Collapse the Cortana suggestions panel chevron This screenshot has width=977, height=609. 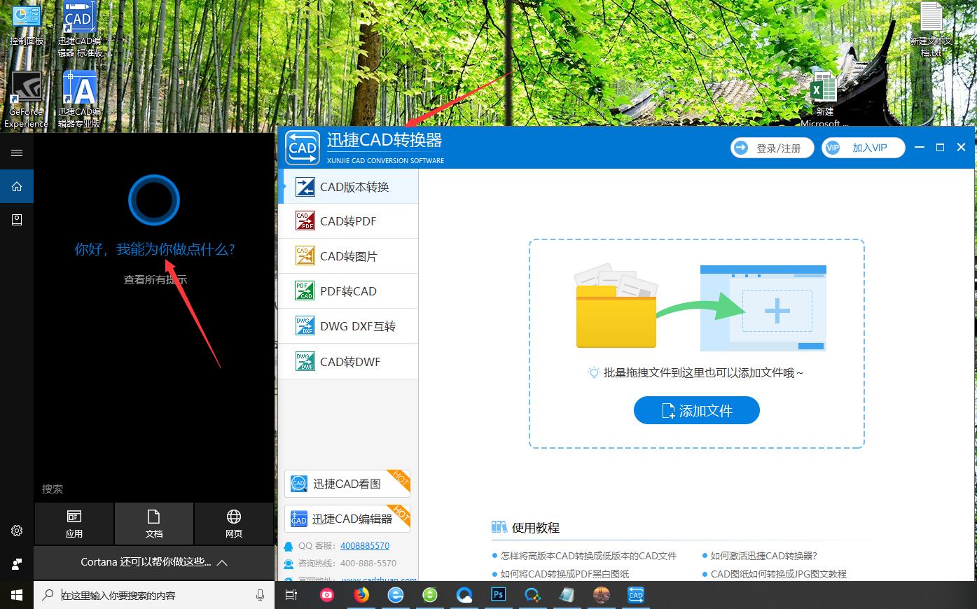tap(222, 562)
